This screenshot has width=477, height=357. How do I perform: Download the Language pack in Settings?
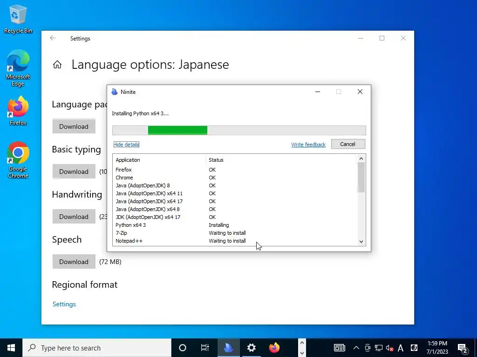pyautogui.click(x=74, y=126)
